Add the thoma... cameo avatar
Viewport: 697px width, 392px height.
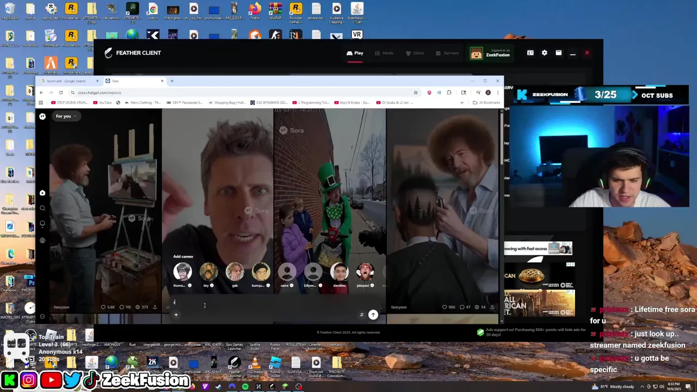[x=182, y=271]
